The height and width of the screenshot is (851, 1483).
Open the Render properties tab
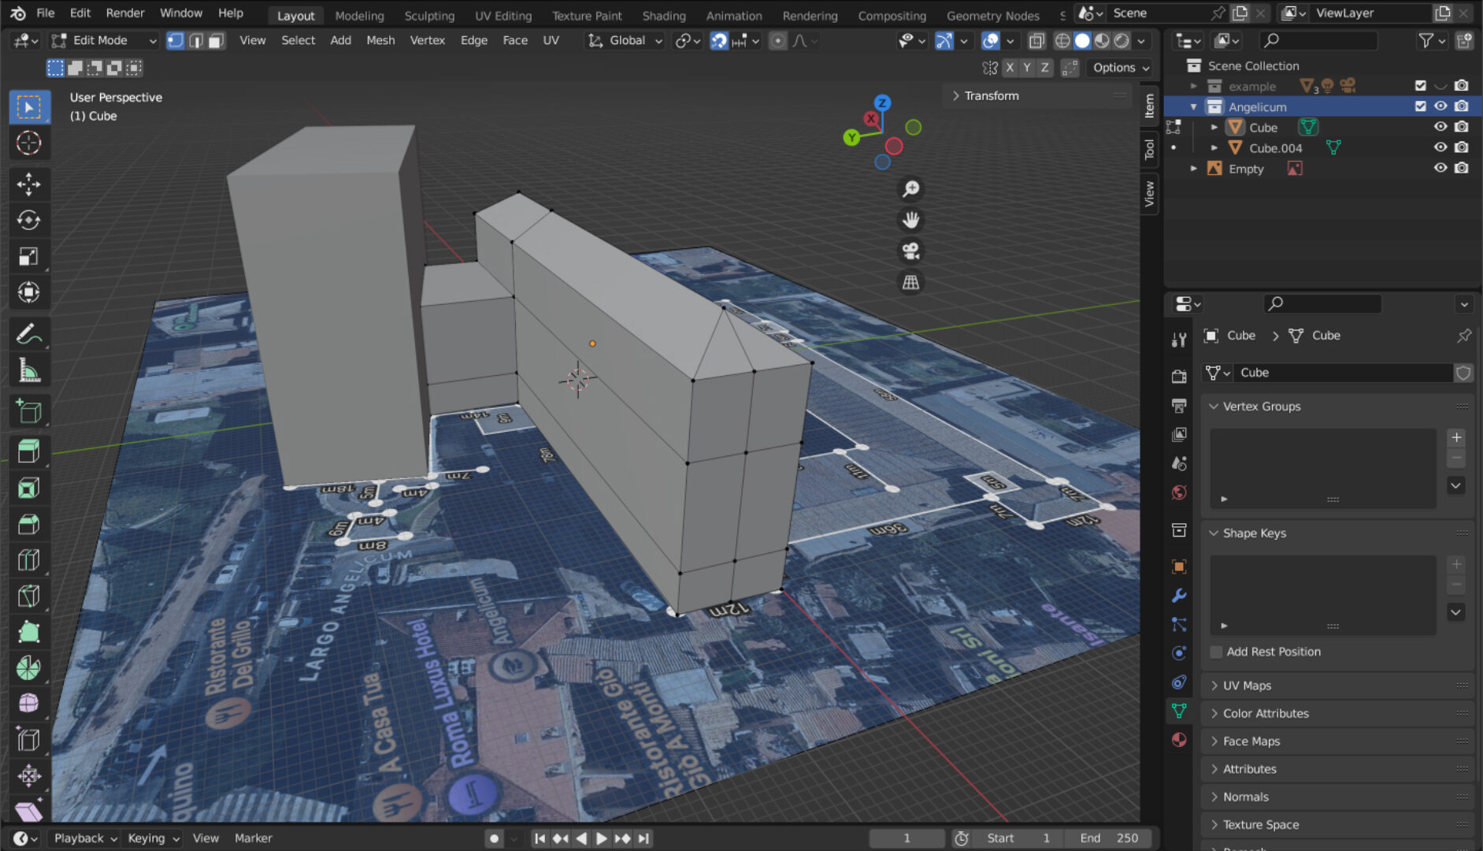[1179, 376]
